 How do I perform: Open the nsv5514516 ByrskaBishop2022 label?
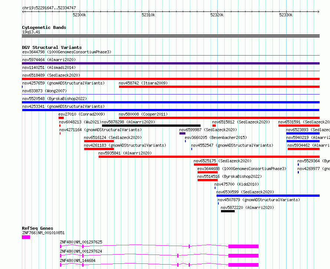tap(230, 176)
